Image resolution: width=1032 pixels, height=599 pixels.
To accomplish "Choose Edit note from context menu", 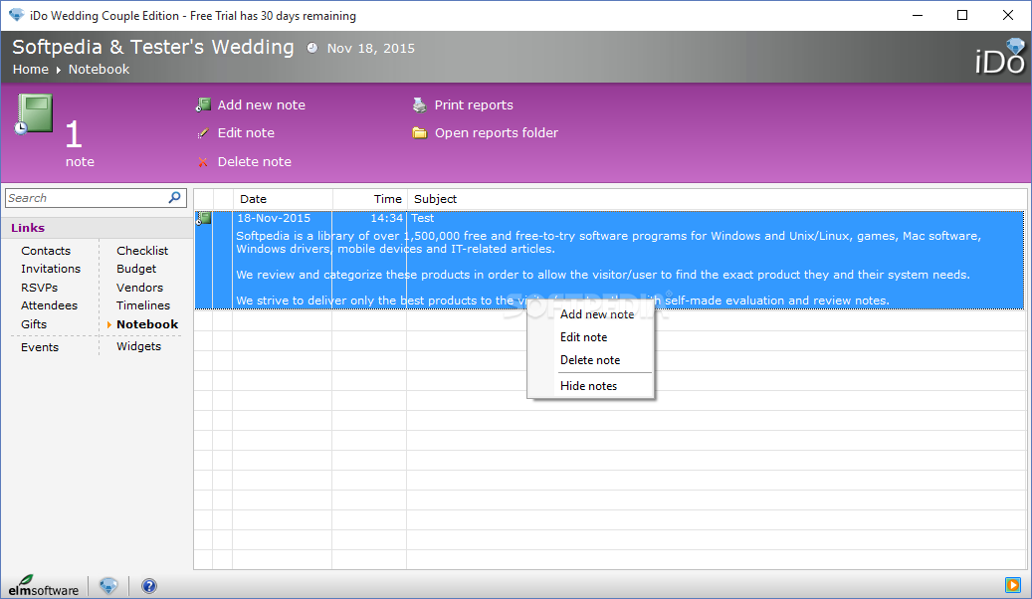I will [584, 337].
